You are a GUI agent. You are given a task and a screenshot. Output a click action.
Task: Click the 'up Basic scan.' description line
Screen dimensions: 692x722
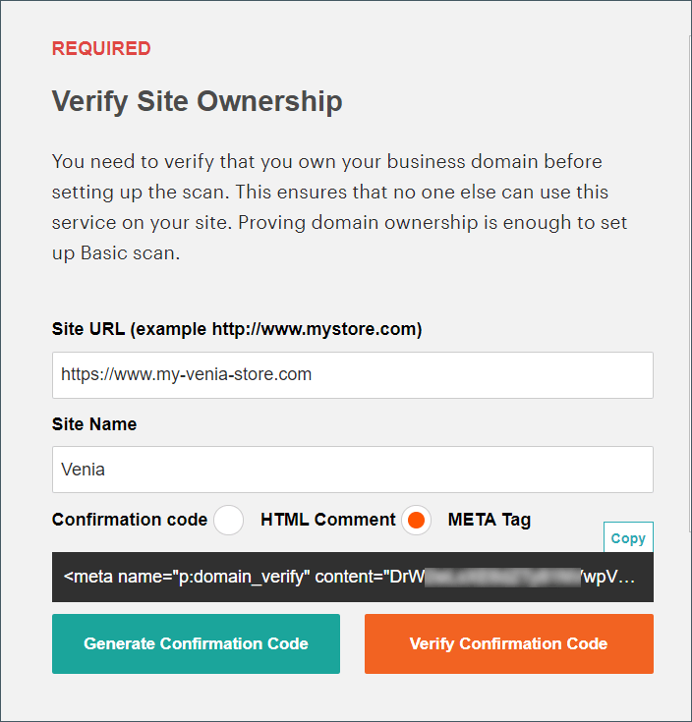[117, 251]
